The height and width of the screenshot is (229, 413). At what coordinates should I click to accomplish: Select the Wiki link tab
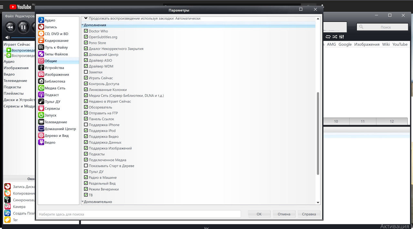click(x=386, y=44)
